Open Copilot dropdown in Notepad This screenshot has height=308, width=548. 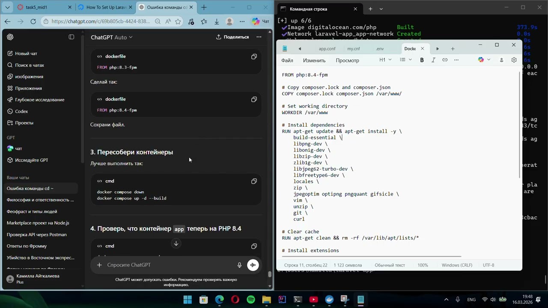click(x=484, y=60)
